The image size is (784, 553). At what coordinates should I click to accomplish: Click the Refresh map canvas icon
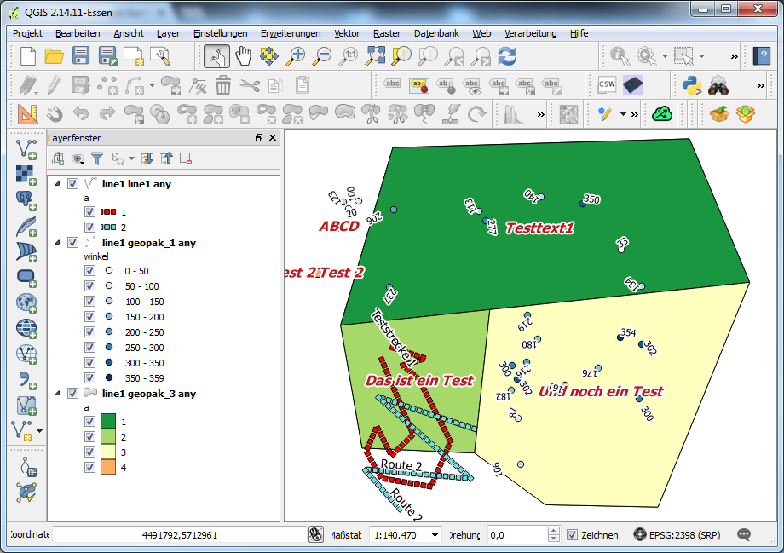pos(507,56)
